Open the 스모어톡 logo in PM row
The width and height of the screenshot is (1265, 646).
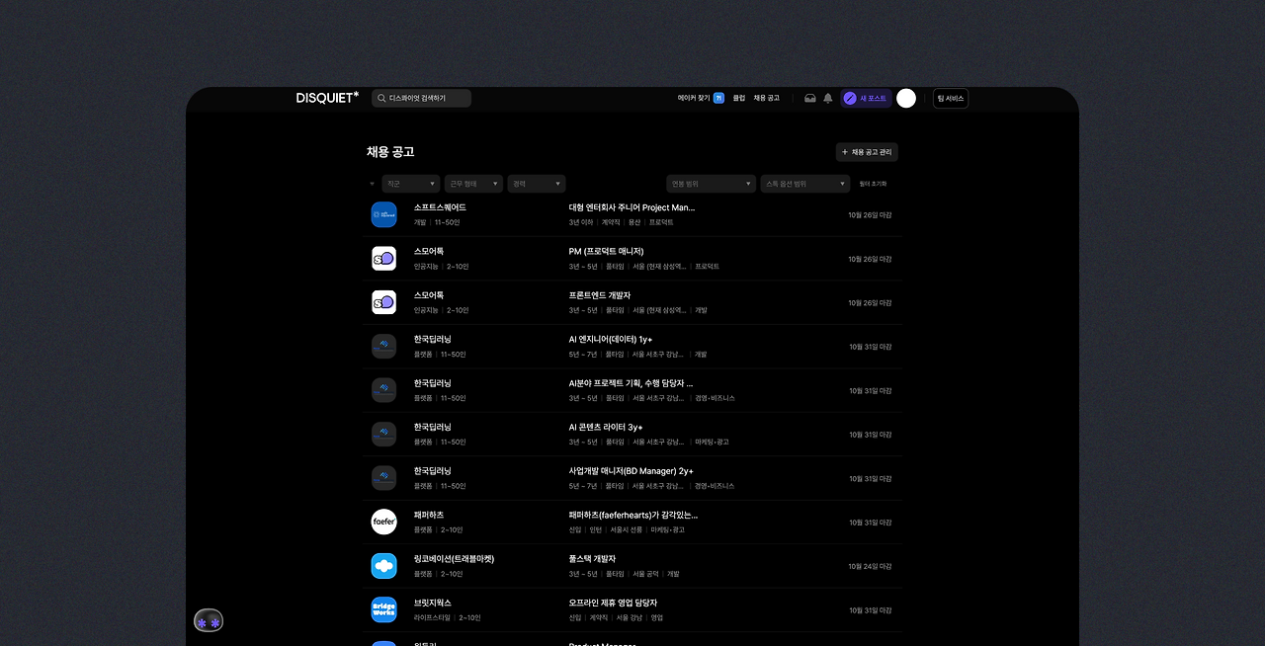(383, 258)
